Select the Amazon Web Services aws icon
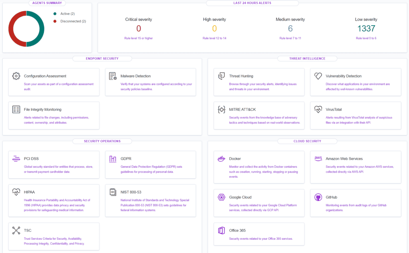409x253 pixels. click(318, 158)
